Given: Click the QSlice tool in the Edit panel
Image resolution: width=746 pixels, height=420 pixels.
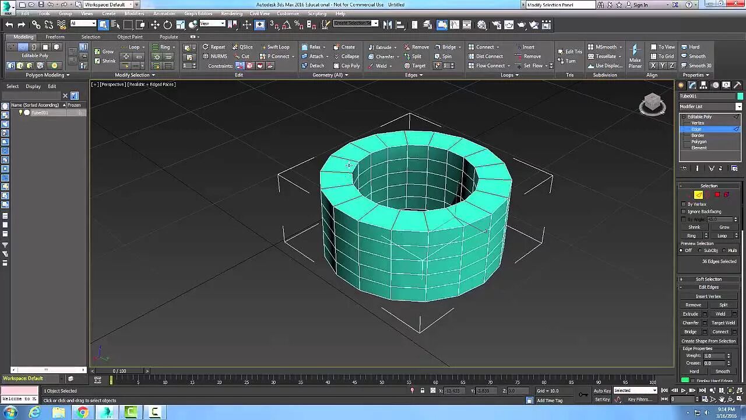Looking at the screenshot, I should pos(242,47).
